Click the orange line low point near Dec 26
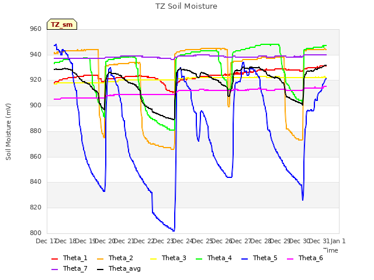 pyautogui.click(x=228, y=106)
